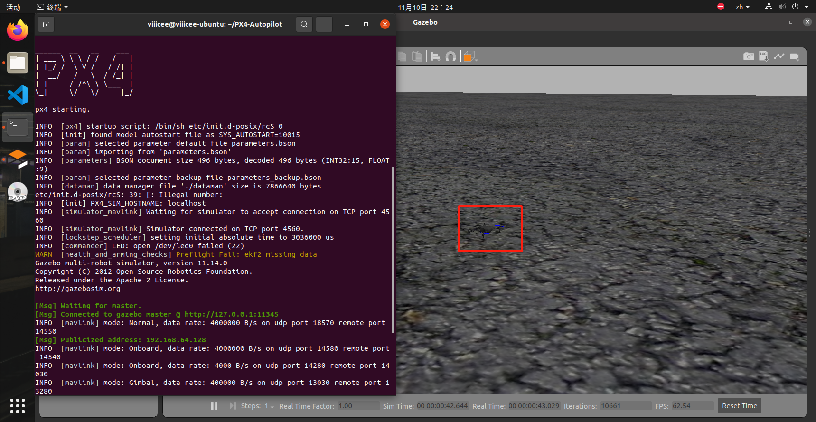Open the 终端 application menu

(53, 7)
